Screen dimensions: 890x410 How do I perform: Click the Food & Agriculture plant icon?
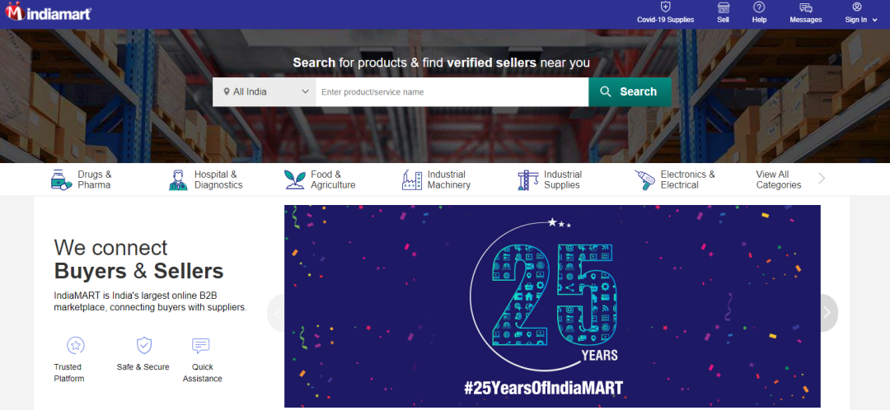(x=294, y=179)
